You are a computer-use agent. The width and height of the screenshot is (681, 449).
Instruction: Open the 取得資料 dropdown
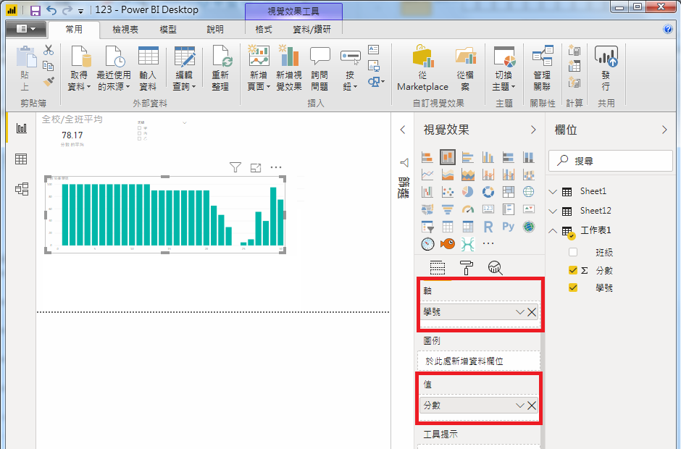80,68
